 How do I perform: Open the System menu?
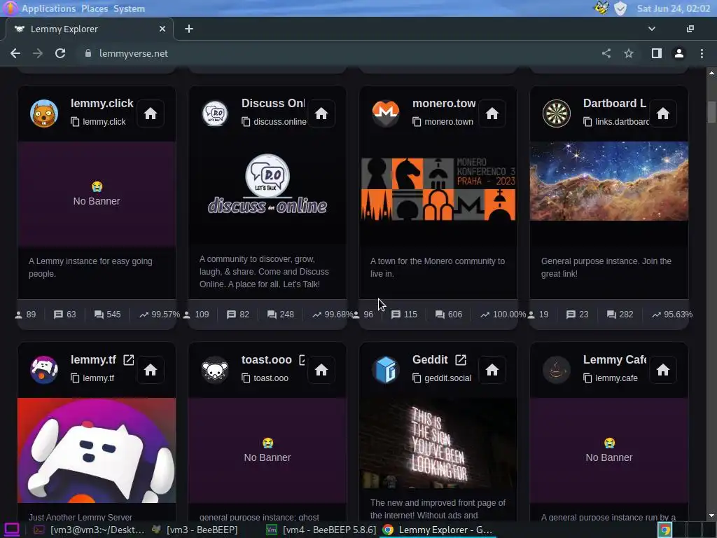(x=129, y=8)
